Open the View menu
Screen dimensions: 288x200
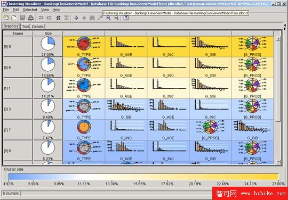(45, 10)
